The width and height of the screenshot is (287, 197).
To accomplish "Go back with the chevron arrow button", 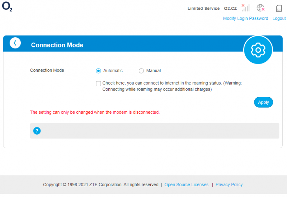I will coord(15,43).
